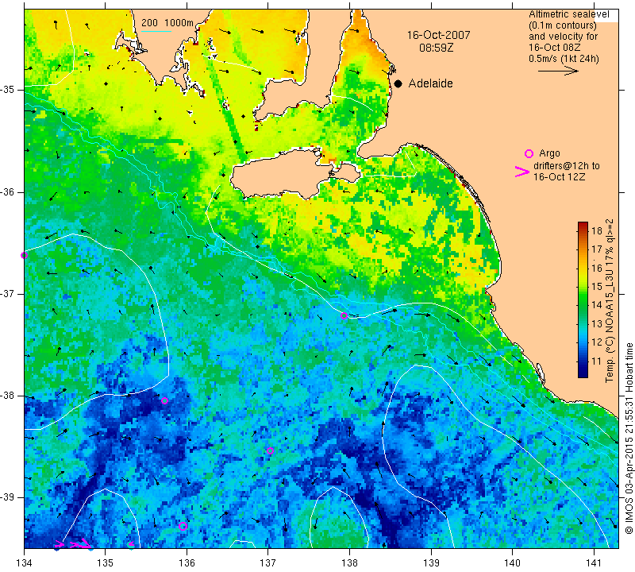The image size is (635, 572).
Task: Click the IMOS copyright timestamp text
Action: pos(629,438)
